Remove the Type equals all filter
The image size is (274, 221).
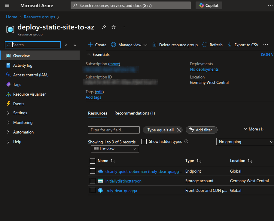[179, 130]
